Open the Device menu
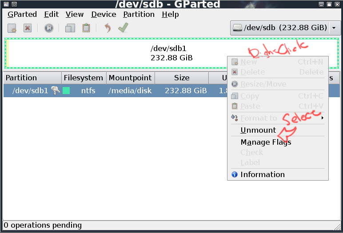The width and height of the screenshot is (343, 233). pos(104,15)
